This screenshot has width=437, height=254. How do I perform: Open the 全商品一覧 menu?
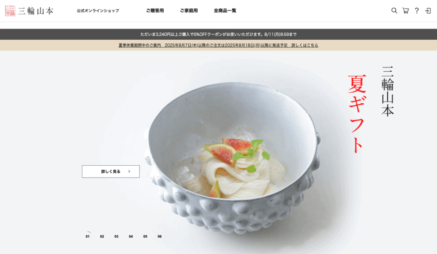225,11
